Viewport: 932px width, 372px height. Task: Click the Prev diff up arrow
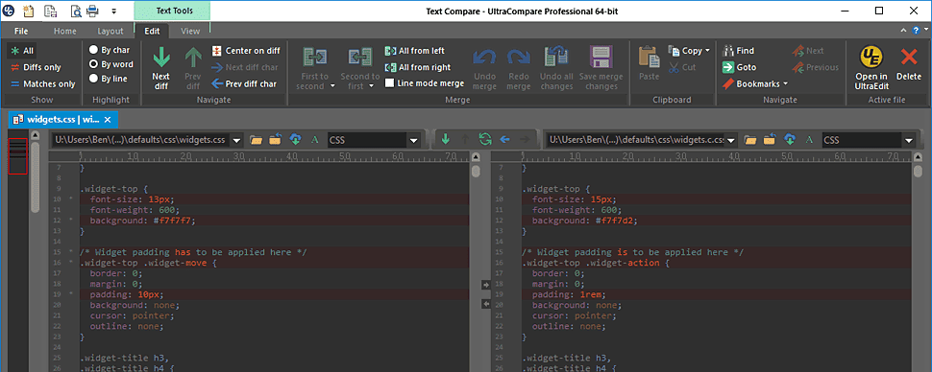[x=193, y=58]
